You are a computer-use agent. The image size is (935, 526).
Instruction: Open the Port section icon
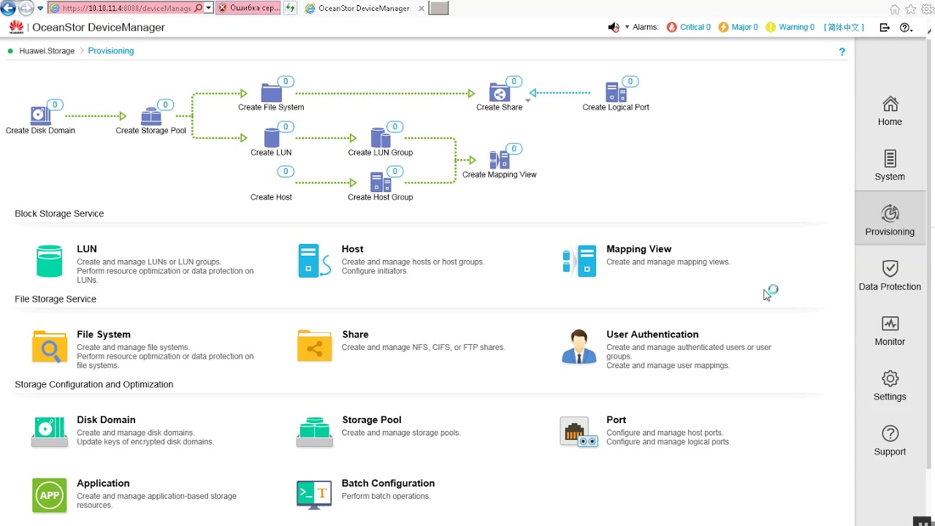(x=579, y=432)
